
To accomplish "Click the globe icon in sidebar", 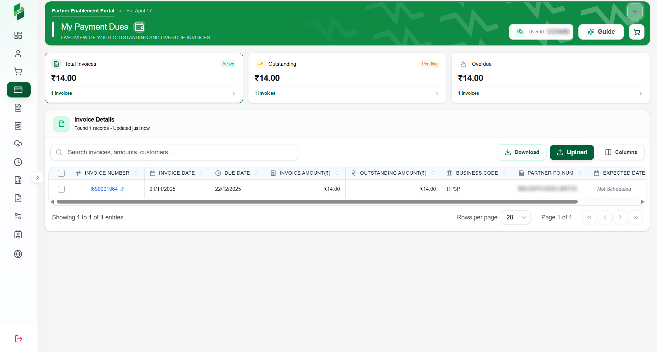I will tap(18, 254).
